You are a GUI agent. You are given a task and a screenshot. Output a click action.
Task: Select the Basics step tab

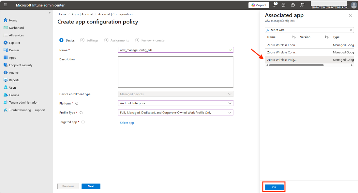tap(67, 40)
